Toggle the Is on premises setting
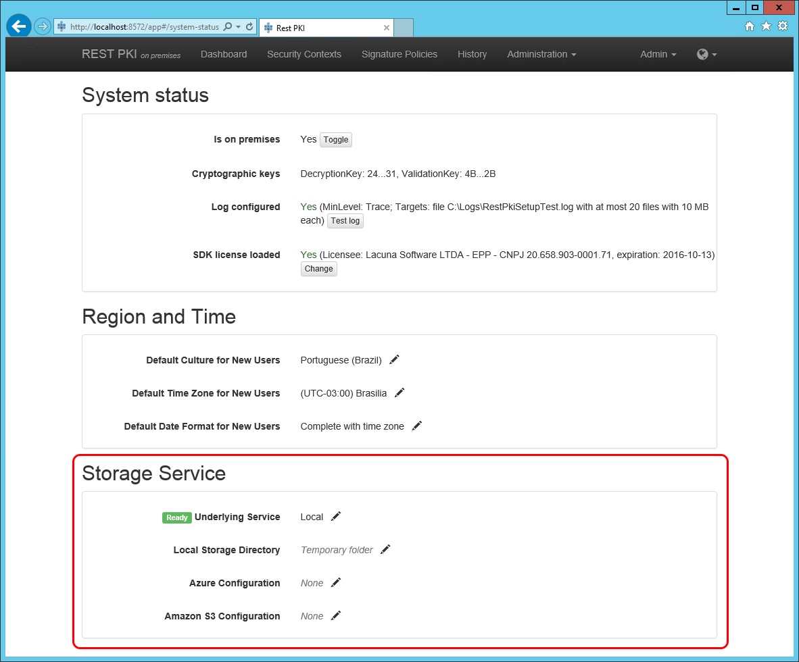The width and height of the screenshot is (799, 662). [335, 139]
